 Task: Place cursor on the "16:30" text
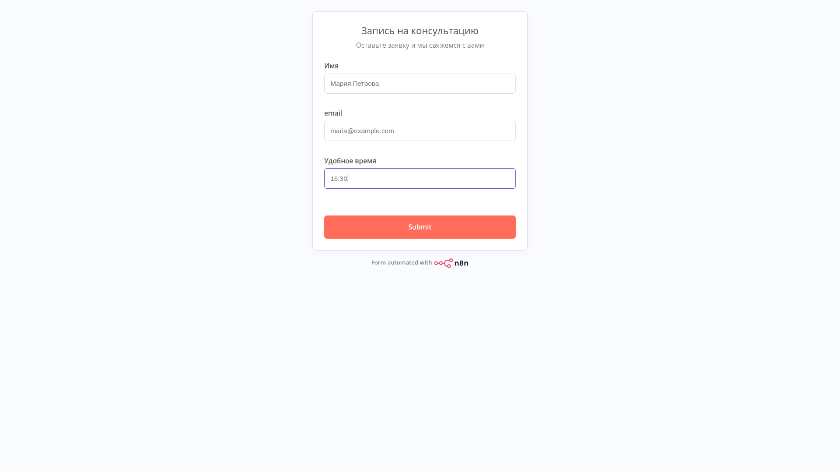click(339, 179)
